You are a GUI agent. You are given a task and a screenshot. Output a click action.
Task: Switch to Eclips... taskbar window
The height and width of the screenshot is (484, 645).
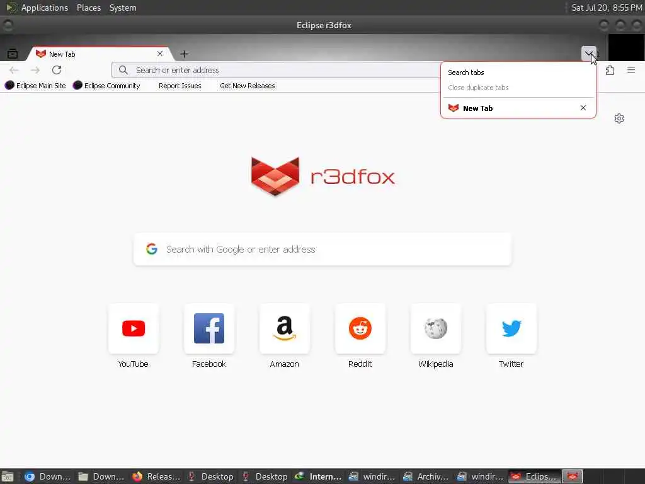click(534, 476)
